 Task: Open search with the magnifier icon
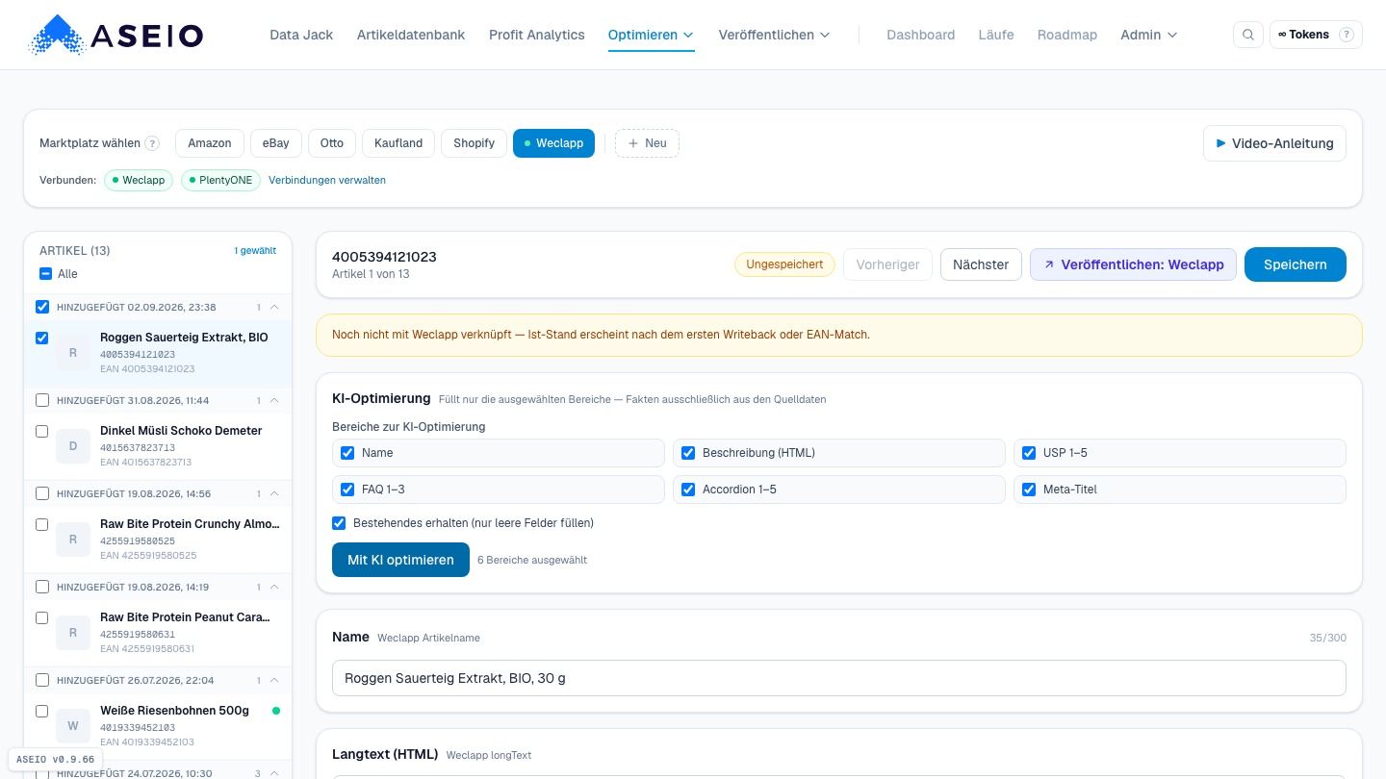[x=1248, y=35]
